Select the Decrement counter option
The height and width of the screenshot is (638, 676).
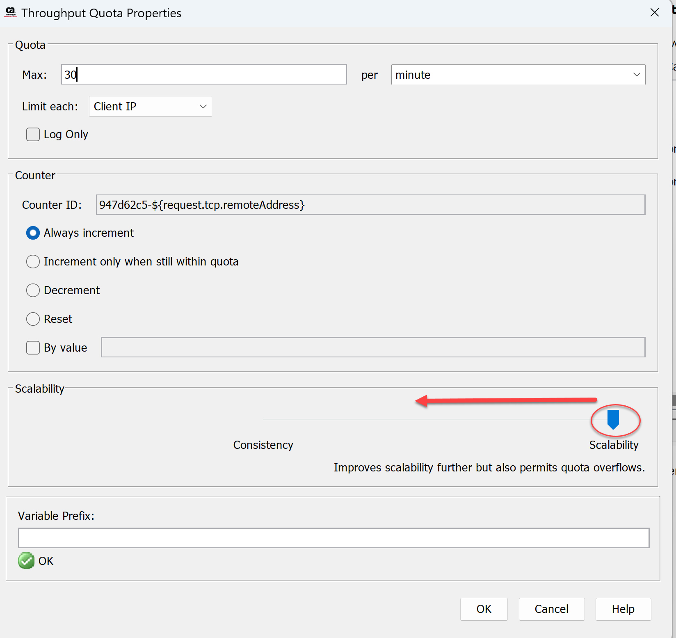pyautogui.click(x=33, y=290)
